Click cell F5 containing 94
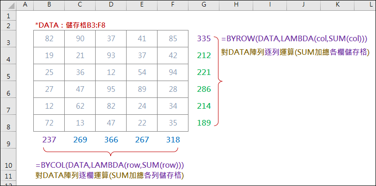This screenshot has height=186, width=376. coord(173,73)
